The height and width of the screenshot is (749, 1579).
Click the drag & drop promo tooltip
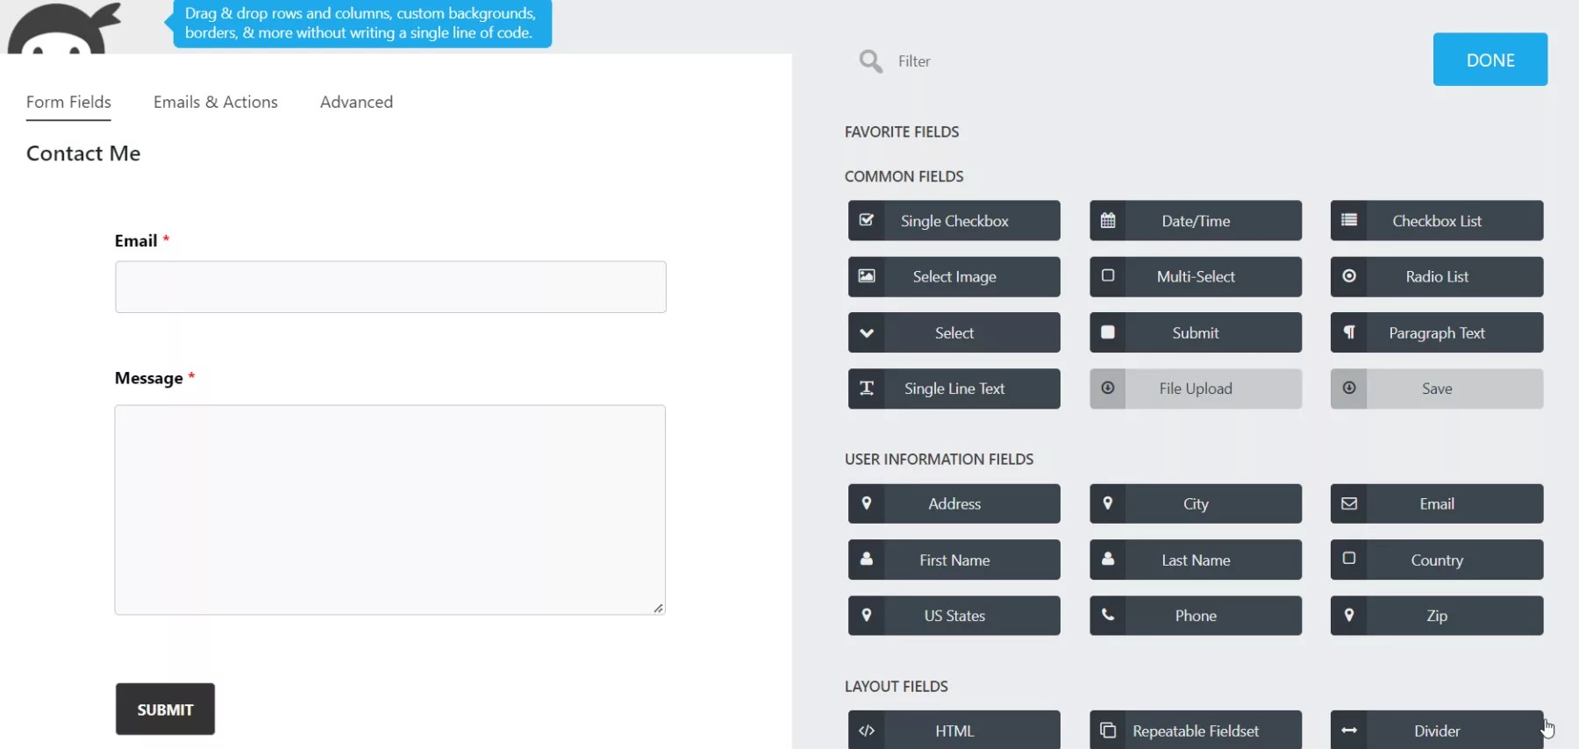pos(360,23)
